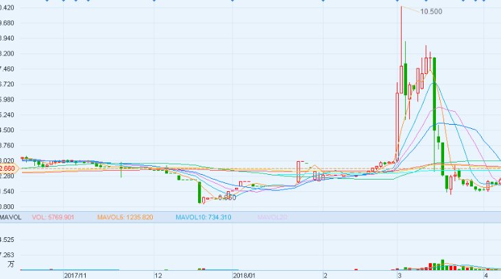This screenshot has width=501, height=279.
Task: Click the month 12 date axis label
Action: pos(158,274)
